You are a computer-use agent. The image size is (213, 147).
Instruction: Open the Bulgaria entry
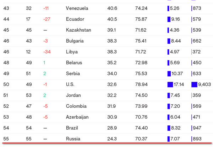[x=75, y=41]
